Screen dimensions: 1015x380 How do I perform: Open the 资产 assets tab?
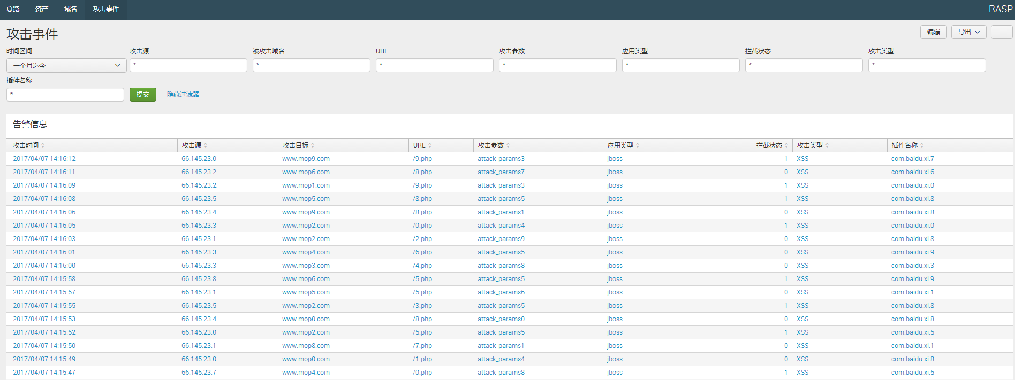42,9
